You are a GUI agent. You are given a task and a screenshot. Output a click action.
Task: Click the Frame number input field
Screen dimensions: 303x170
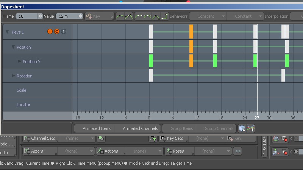point(26,16)
